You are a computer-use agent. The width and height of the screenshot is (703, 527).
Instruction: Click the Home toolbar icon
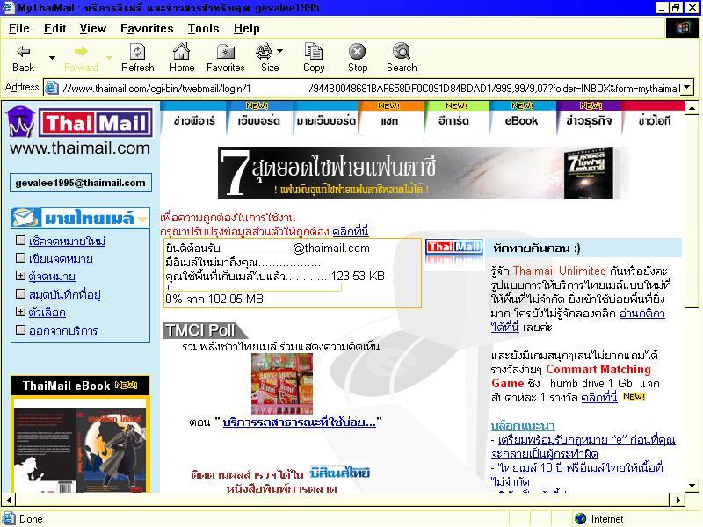coord(182,55)
